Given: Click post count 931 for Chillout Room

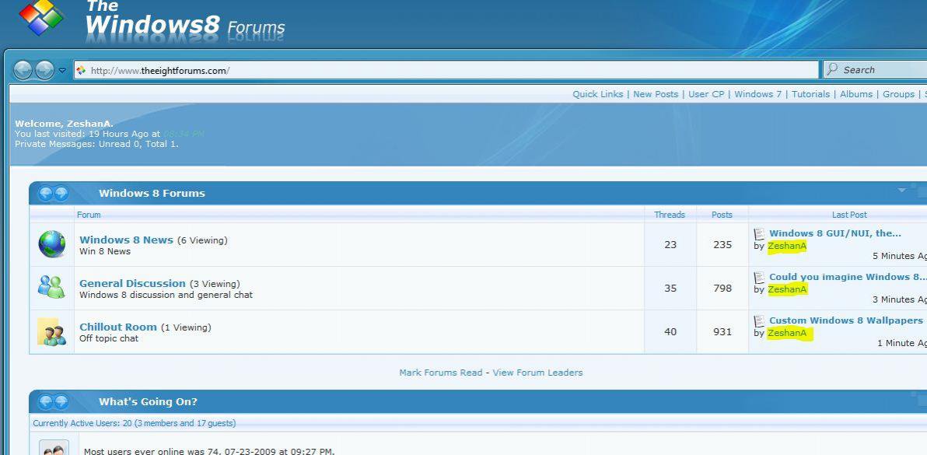Looking at the screenshot, I should (x=722, y=332).
